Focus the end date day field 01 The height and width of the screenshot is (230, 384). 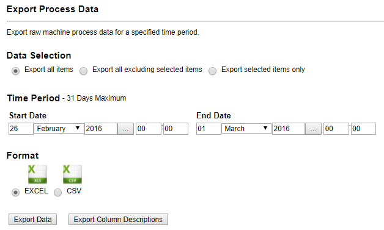[209, 129]
